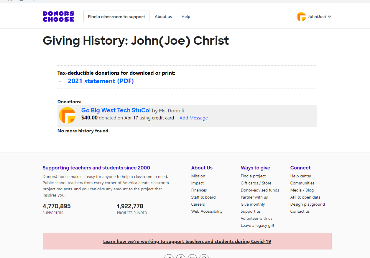Click the Add Message link
The image size is (370, 258).
pos(194,118)
